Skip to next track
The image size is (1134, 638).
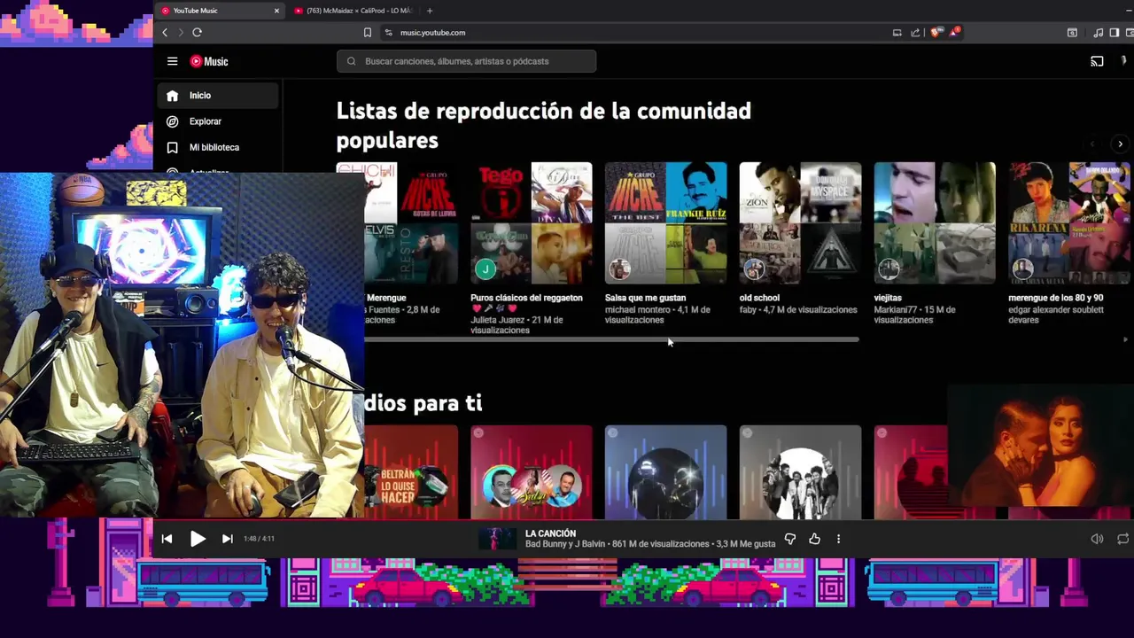coord(227,539)
